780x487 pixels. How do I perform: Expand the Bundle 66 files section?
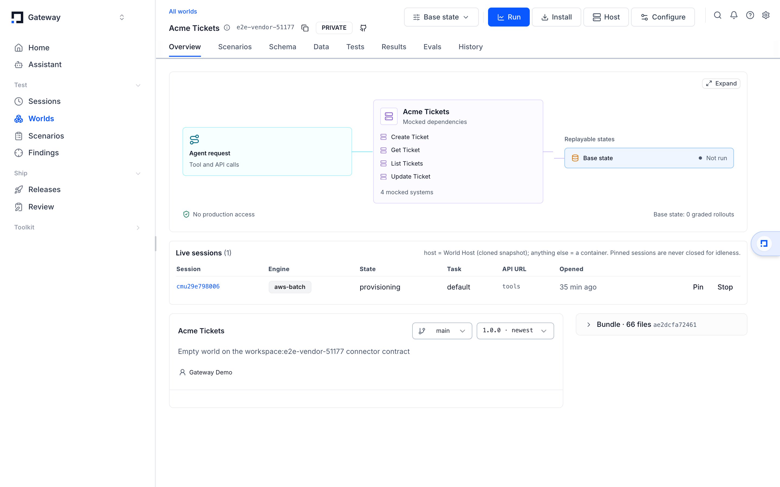(661, 324)
